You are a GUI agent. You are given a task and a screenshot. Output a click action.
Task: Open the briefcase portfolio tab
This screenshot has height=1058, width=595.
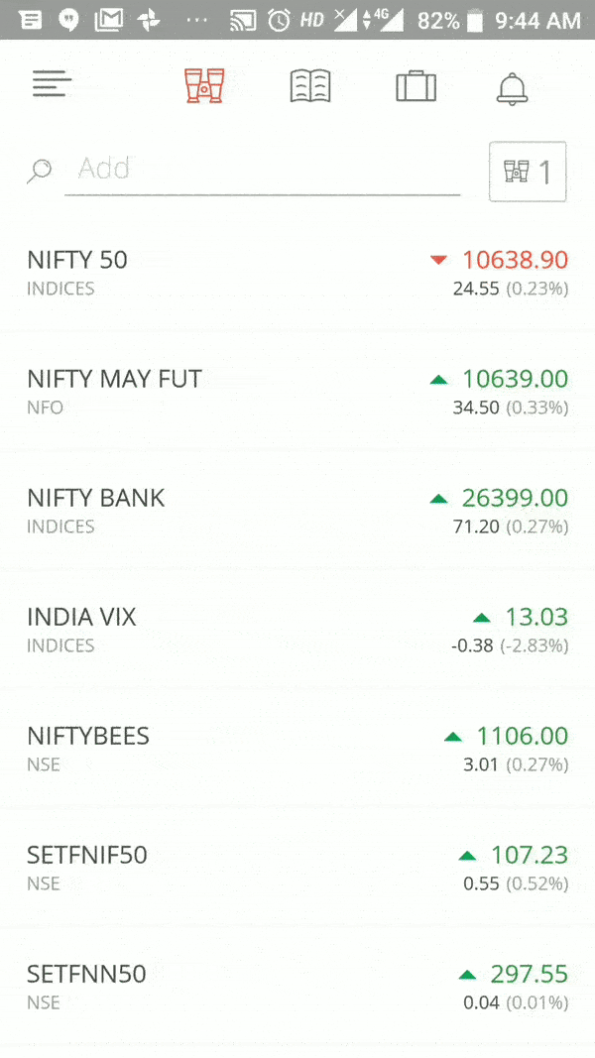point(416,86)
